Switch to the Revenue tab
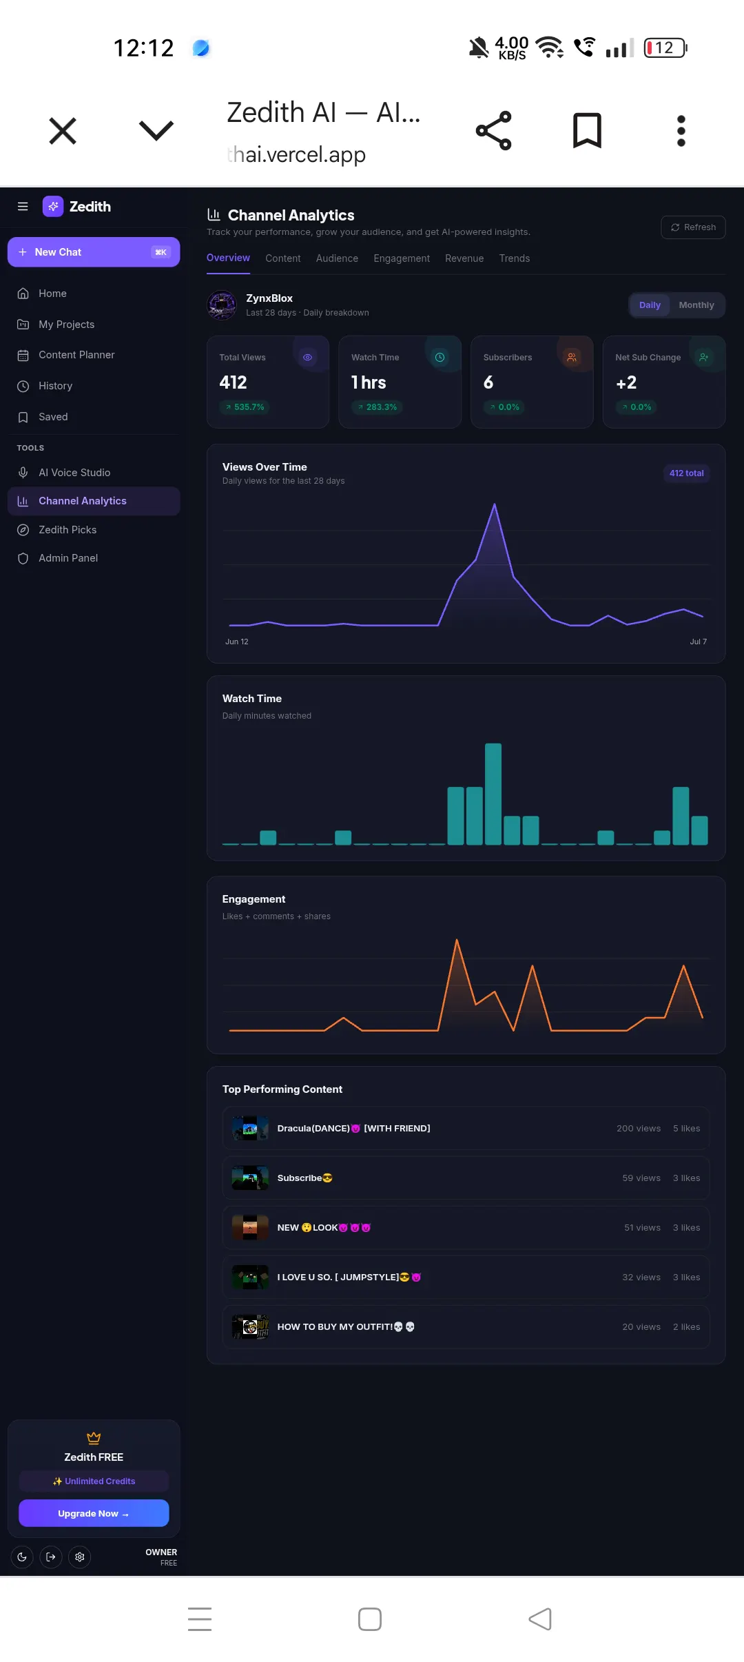744x1662 pixels. (x=464, y=258)
